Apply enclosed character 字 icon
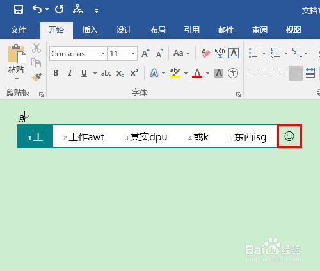Screen dimensions: 320x271 pyautogui.click(x=233, y=73)
